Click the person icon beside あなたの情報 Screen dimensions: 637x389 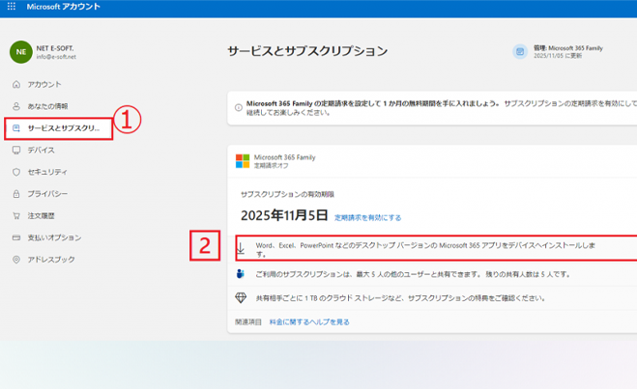pyautogui.click(x=16, y=106)
